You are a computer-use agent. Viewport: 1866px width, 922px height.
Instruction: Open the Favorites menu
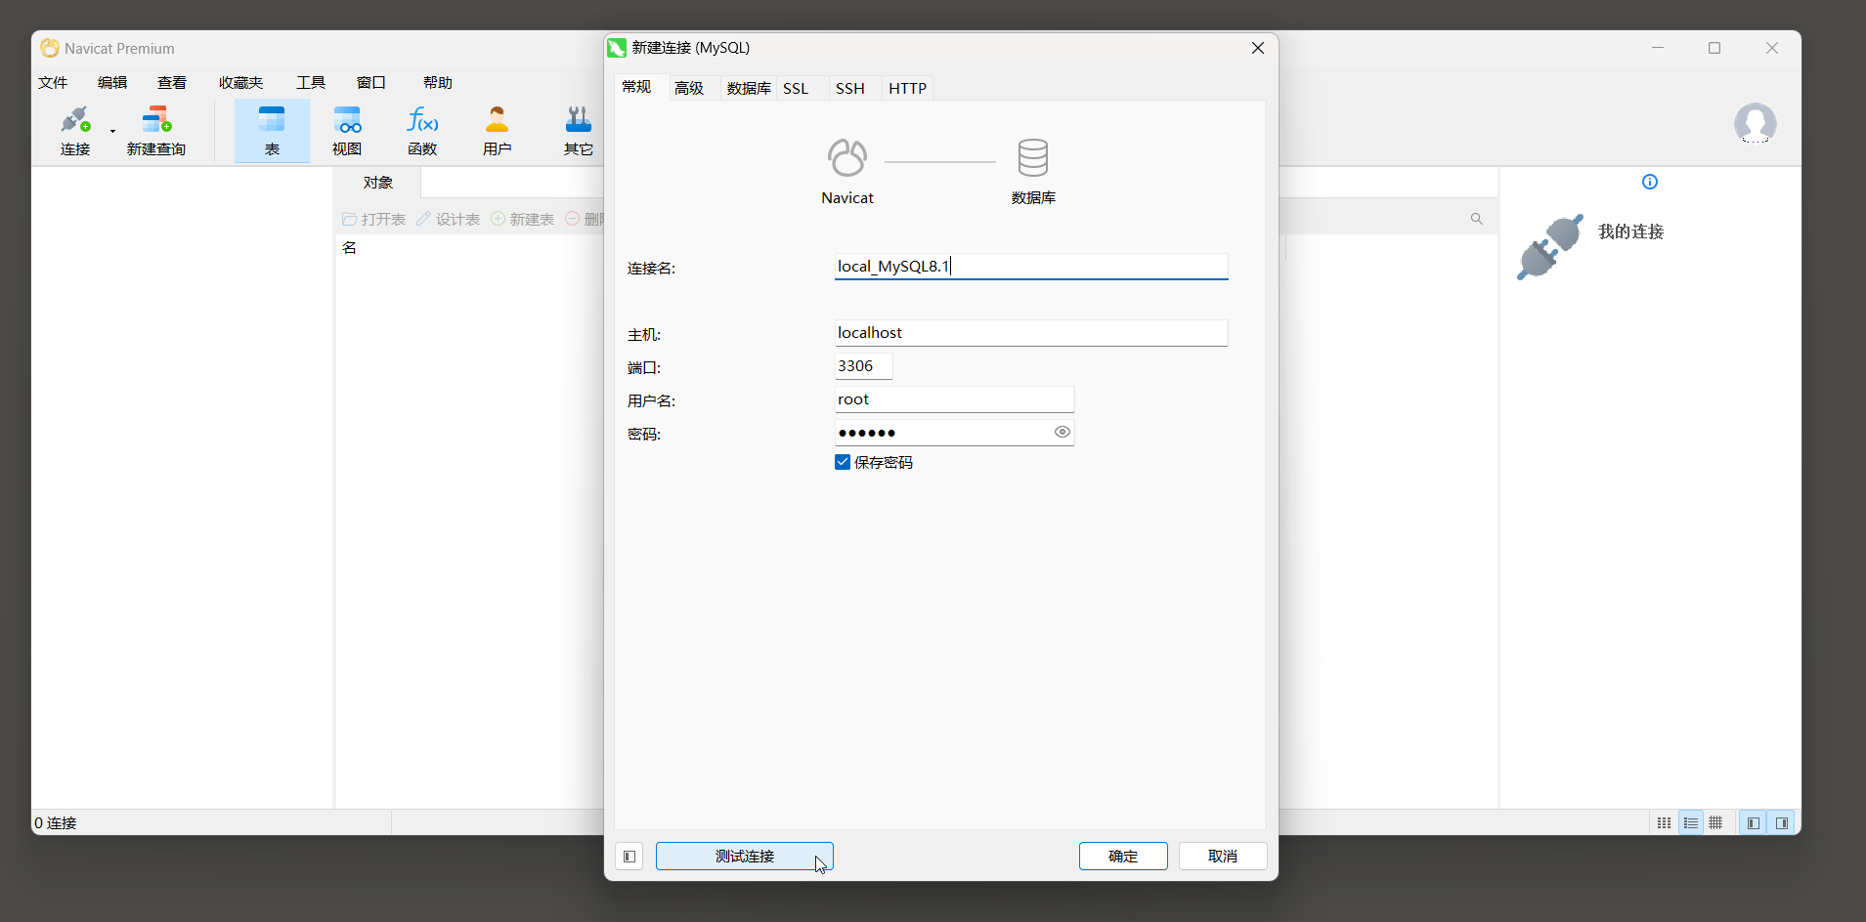click(x=240, y=83)
